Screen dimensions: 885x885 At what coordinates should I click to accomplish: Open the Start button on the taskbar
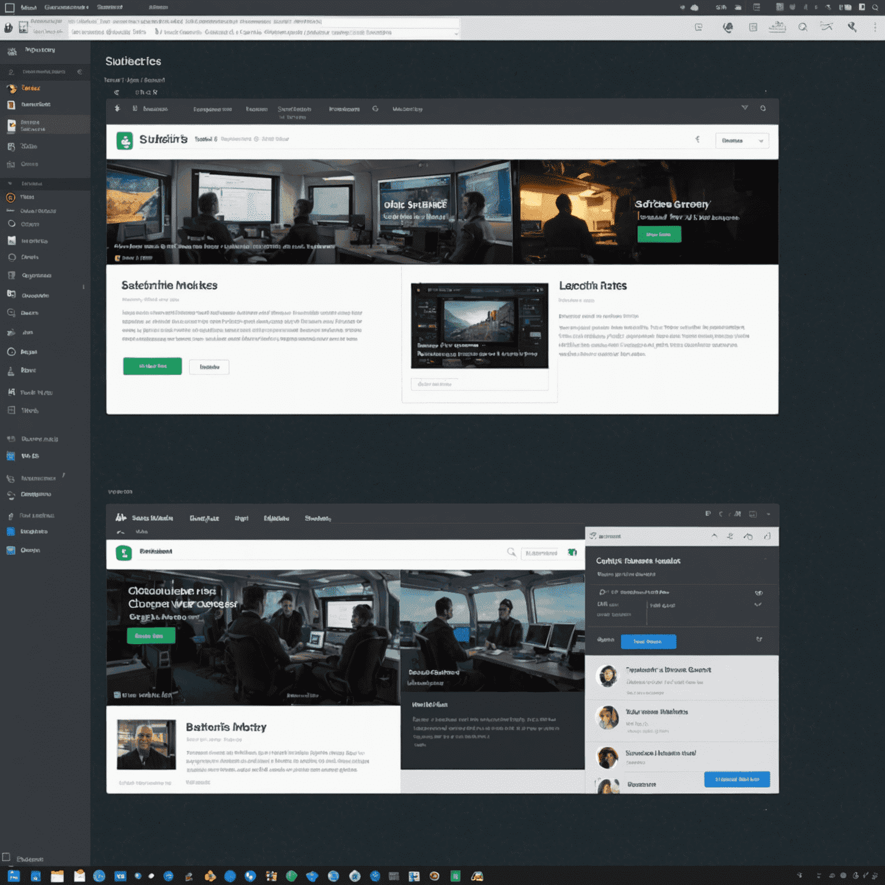click(13, 876)
